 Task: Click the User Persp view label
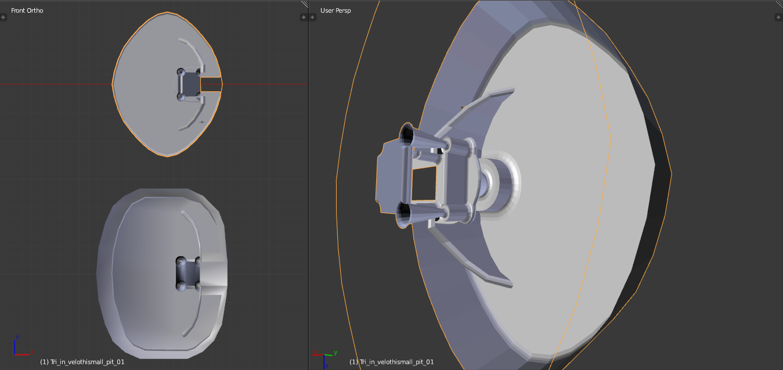tap(335, 10)
